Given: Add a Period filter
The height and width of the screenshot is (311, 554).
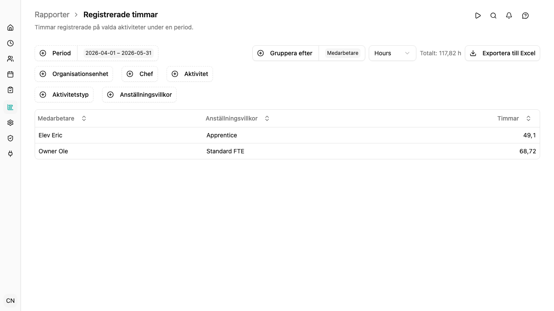Looking at the screenshot, I should (56, 53).
